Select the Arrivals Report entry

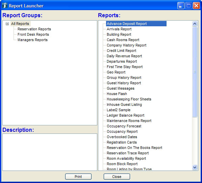(x=119, y=29)
